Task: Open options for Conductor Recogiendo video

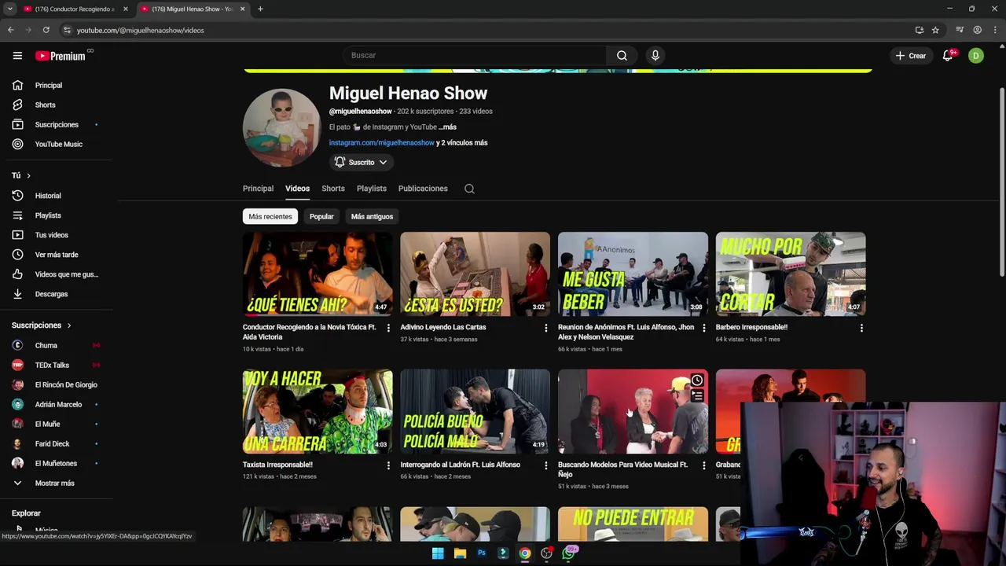Action: pyautogui.click(x=388, y=328)
